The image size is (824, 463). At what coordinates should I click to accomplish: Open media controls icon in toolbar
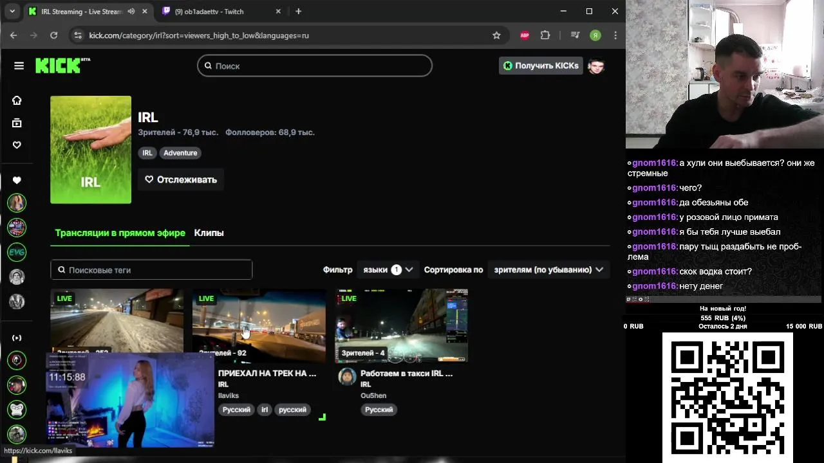tap(575, 35)
